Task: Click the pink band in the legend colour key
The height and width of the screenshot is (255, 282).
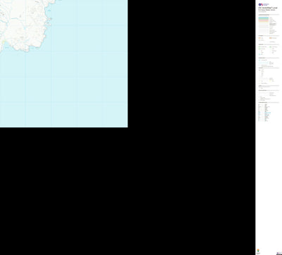Action: tap(264, 20)
